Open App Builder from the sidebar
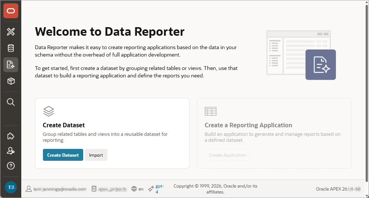 tap(10, 32)
